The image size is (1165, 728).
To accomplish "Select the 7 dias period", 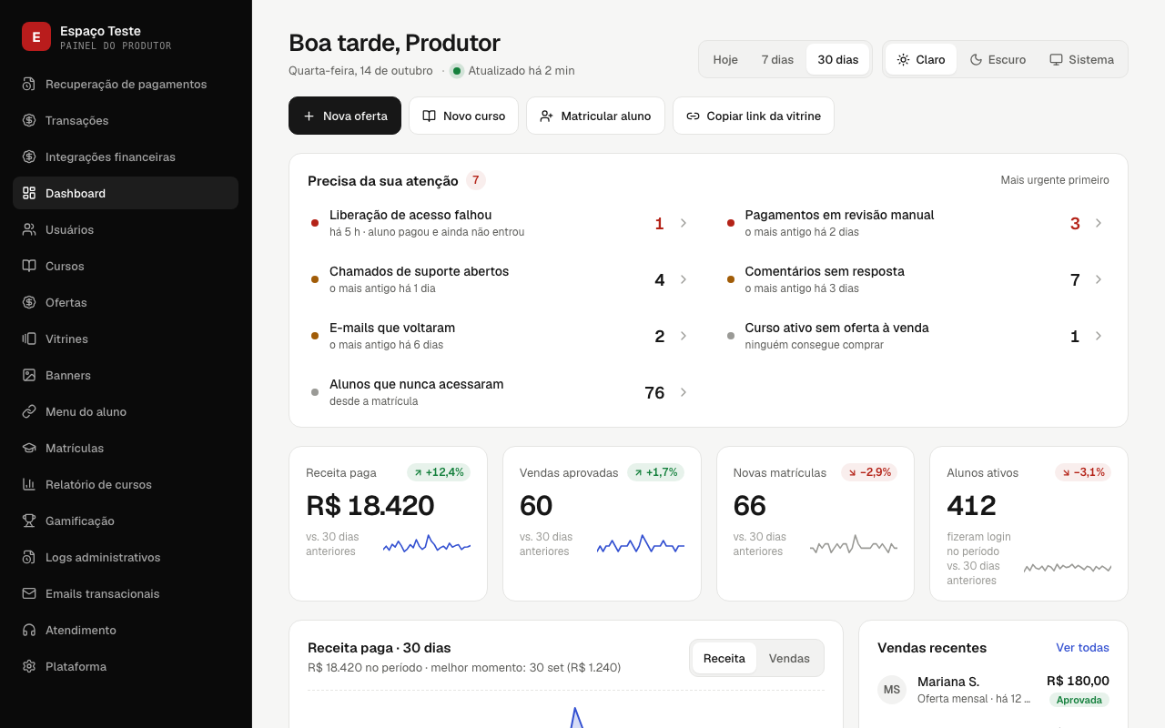I will click(x=777, y=59).
